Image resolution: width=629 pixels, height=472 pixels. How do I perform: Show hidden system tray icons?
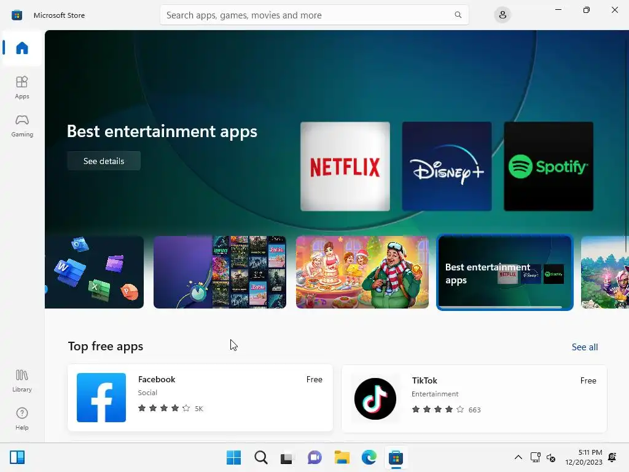pyautogui.click(x=518, y=457)
